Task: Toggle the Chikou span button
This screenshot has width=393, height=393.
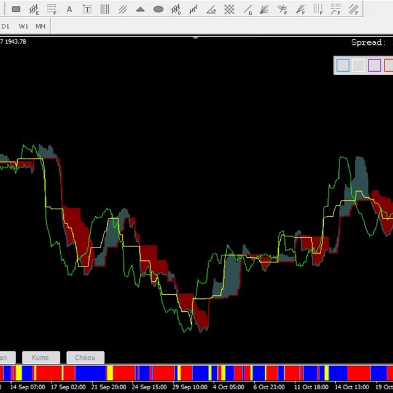Action: [x=85, y=357]
